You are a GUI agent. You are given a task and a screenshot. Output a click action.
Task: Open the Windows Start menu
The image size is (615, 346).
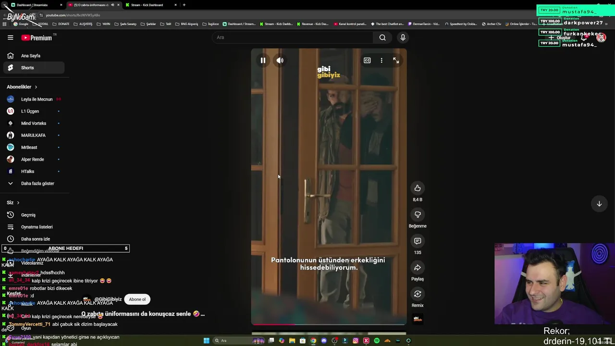[207, 341]
